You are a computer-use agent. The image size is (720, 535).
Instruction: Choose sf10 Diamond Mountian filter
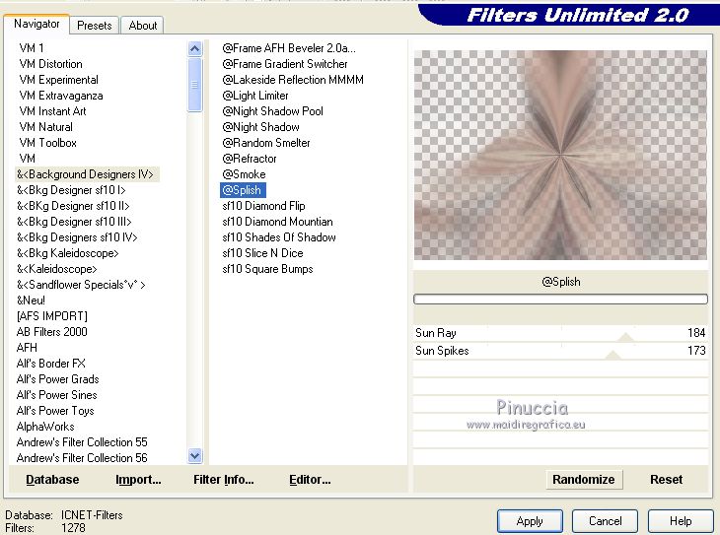point(277,222)
